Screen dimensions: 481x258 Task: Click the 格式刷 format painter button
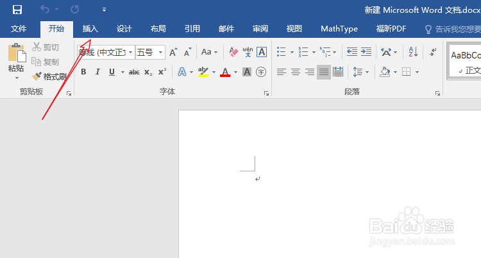[49, 76]
